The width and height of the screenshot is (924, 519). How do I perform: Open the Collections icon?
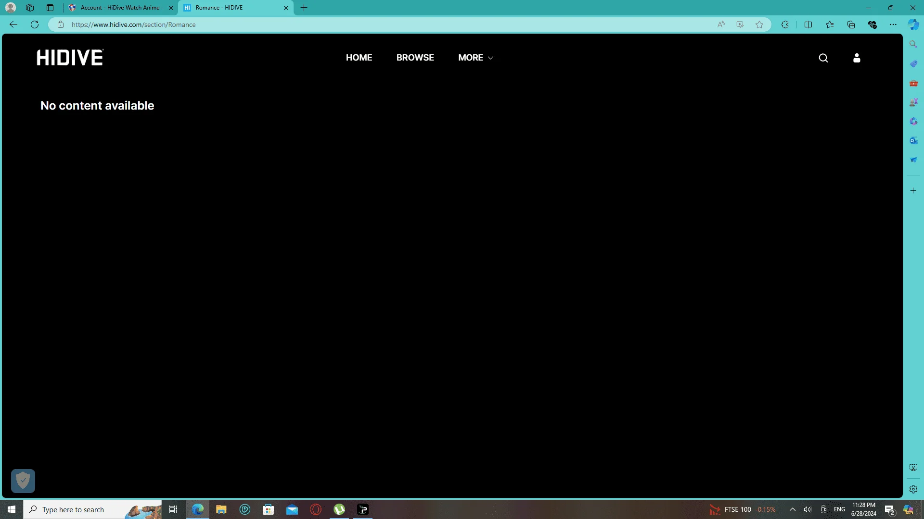[851, 25]
